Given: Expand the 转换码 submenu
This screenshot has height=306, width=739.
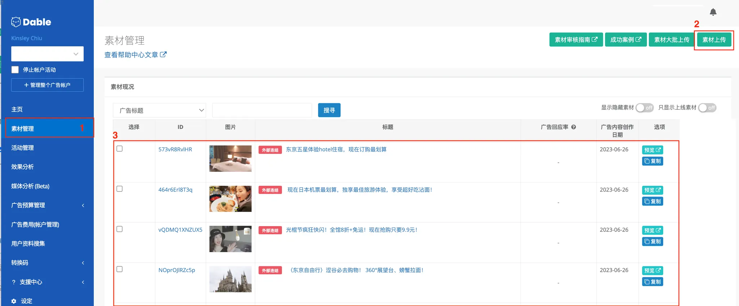Looking at the screenshot, I should tap(83, 263).
